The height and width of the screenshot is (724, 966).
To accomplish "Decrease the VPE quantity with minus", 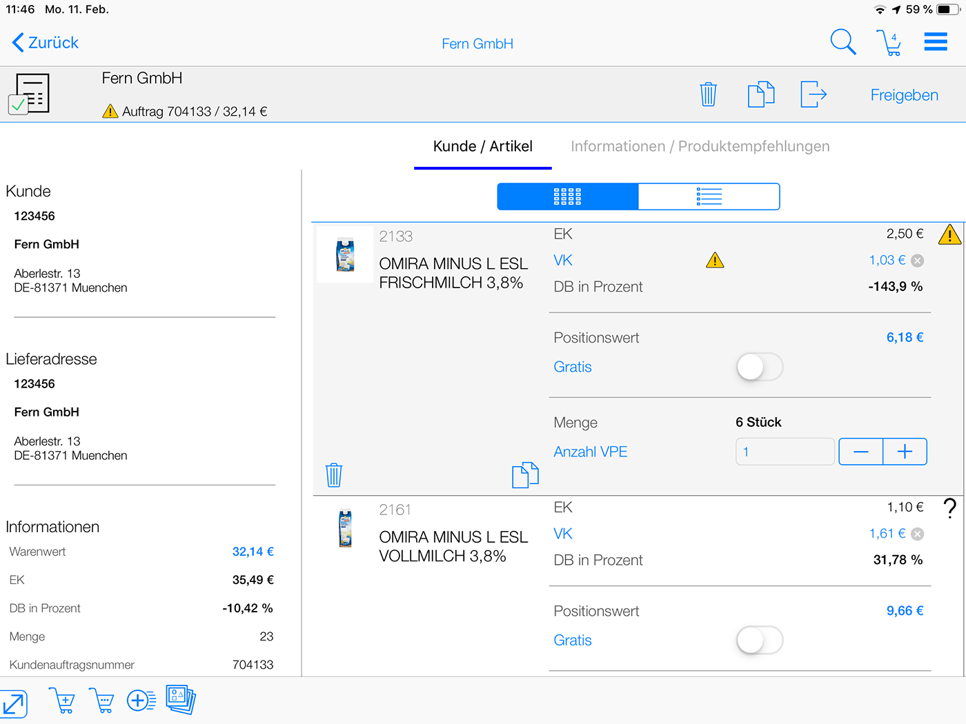I will pos(860,452).
